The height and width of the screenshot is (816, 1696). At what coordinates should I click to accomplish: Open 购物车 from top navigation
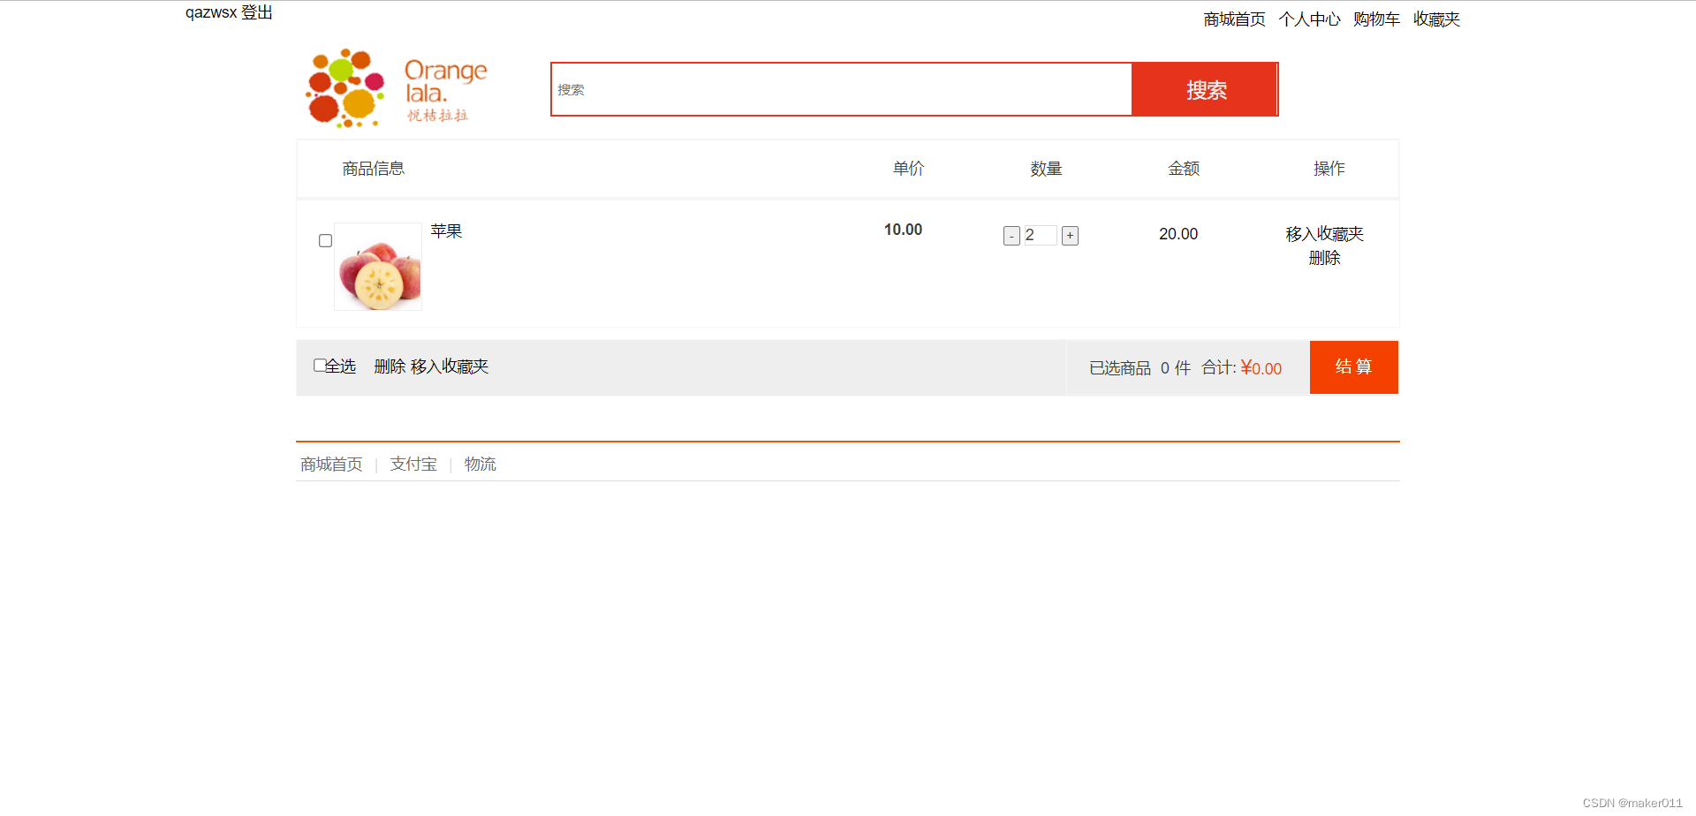(x=1376, y=19)
